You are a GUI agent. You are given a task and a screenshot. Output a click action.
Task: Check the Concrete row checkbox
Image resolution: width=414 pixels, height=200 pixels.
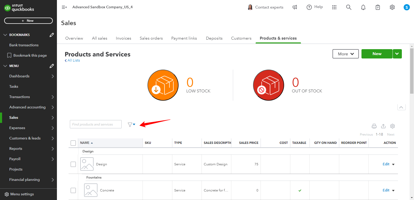[x=73, y=190]
